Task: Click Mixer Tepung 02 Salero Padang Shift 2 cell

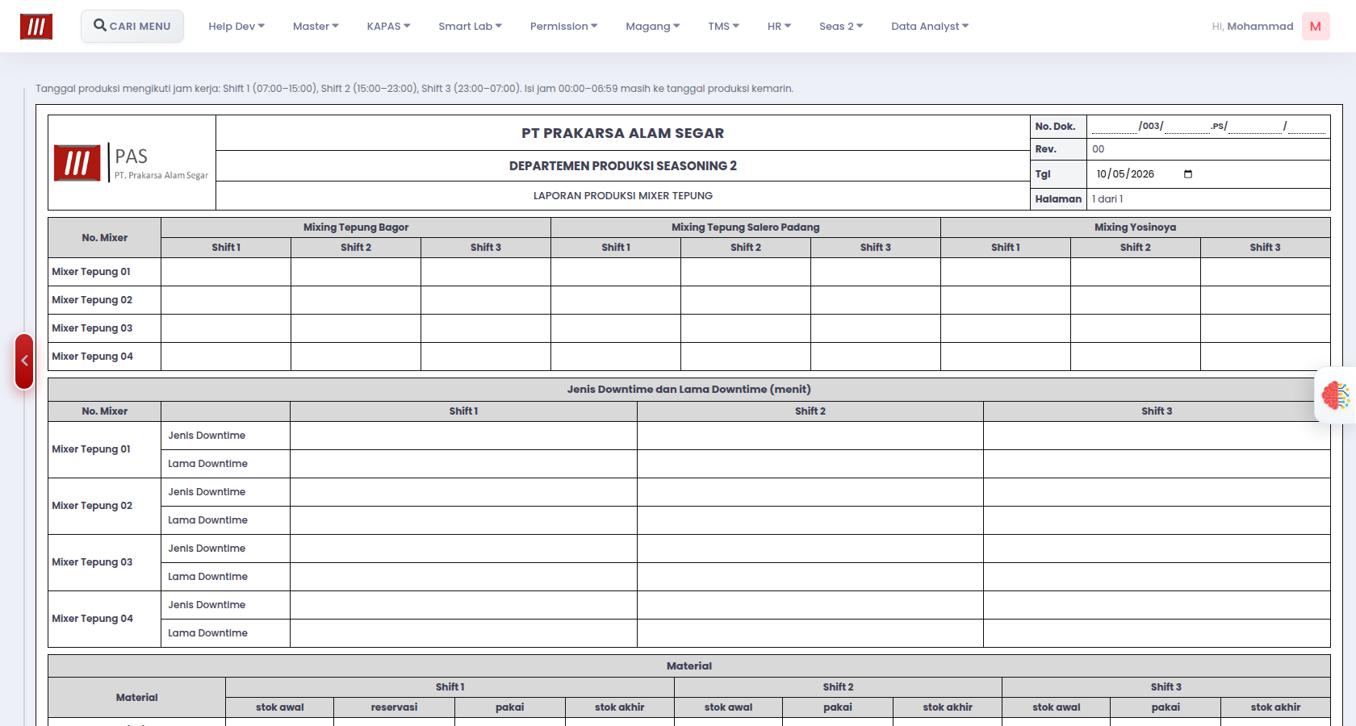Action: coord(746,300)
